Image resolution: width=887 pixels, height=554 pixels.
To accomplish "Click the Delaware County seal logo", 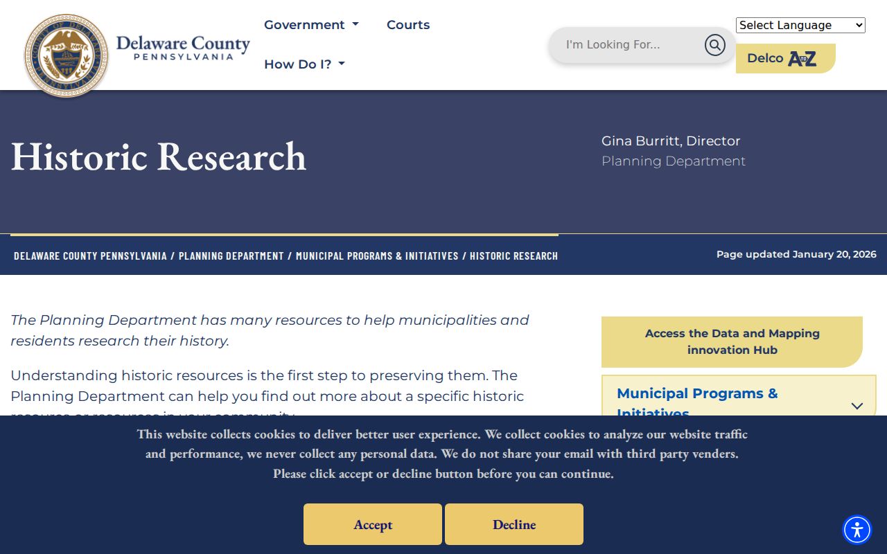I will (66, 55).
